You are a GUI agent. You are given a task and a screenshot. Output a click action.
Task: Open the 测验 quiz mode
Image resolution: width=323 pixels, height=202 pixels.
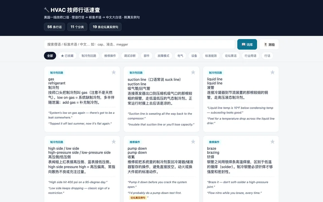point(269,44)
